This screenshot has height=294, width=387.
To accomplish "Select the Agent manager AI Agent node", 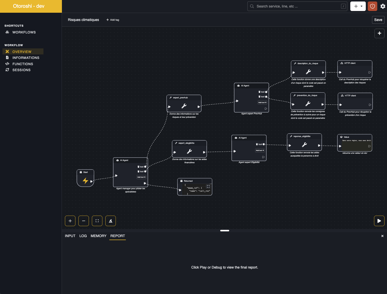I will tap(131, 172).
